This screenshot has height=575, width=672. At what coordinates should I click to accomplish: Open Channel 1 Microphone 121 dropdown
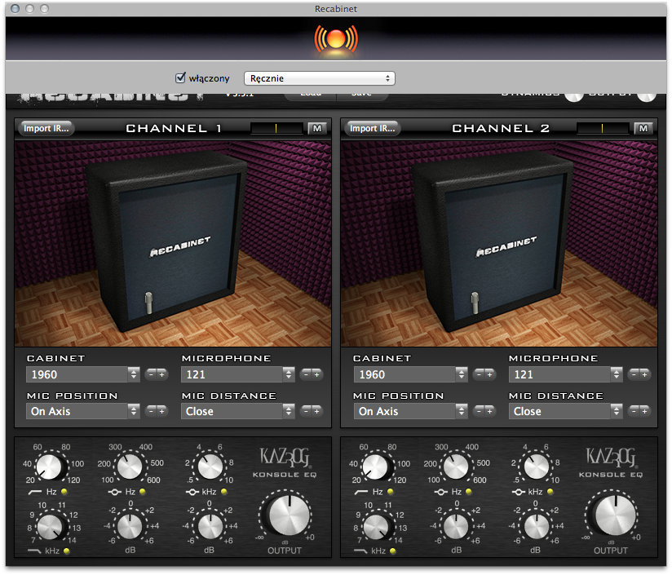tap(238, 374)
